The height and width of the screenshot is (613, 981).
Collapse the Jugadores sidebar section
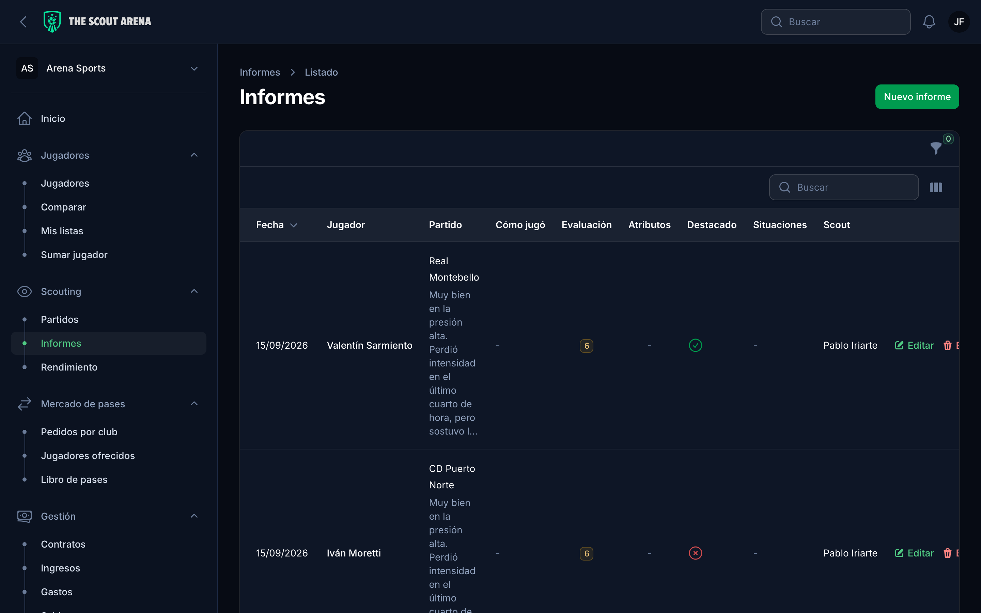point(194,155)
